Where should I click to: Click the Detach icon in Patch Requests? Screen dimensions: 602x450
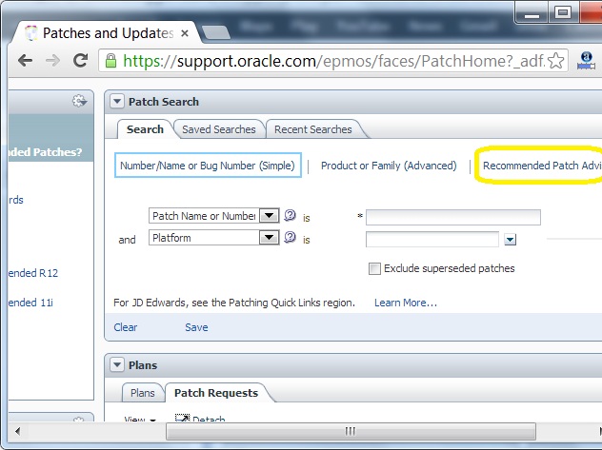(182, 418)
